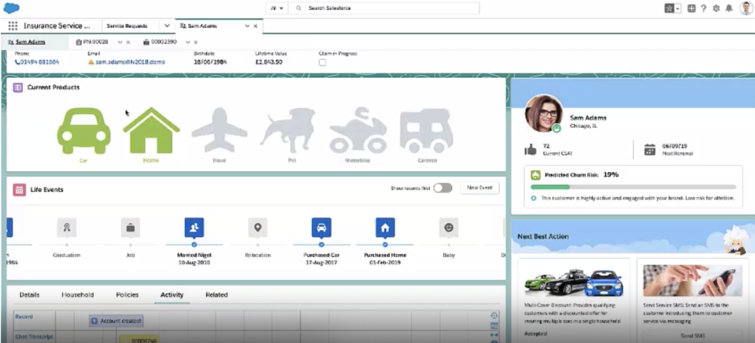Select the Married Nigel life event icon

(194, 228)
